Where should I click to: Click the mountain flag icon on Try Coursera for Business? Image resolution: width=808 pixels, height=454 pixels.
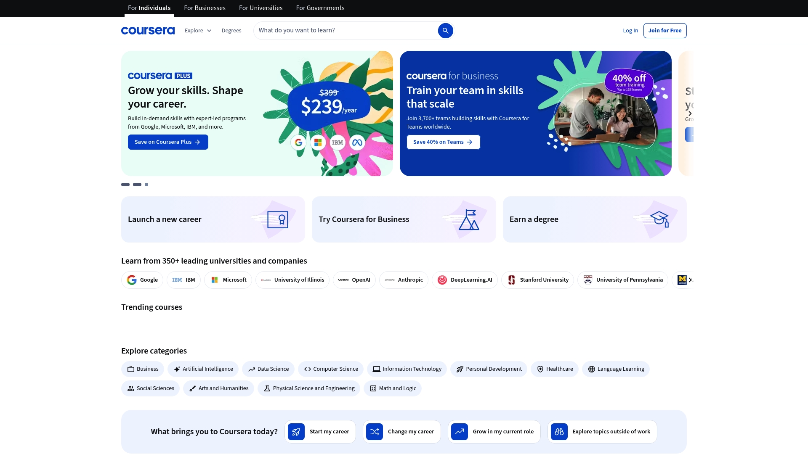tap(469, 219)
